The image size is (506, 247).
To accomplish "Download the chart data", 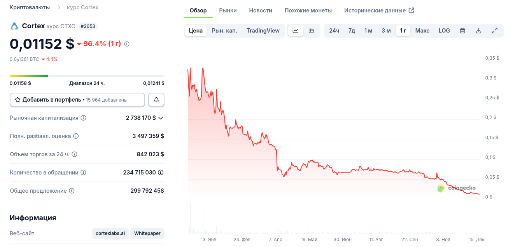I will [478, 30].
